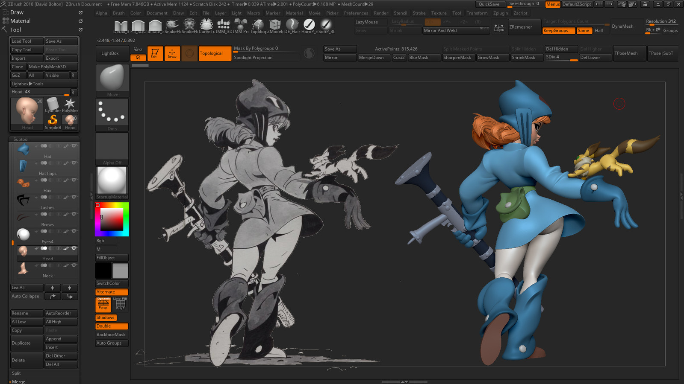The width and height of the screenshot is (684, 384).
Task: Adjust the SDiv 4 slider
Action: tap(561, 58)
